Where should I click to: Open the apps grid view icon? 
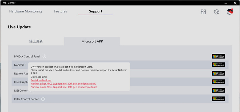[203, 12]
